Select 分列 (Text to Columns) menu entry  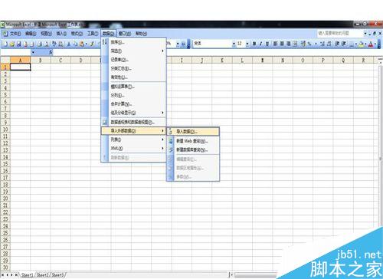click(x=134, y=95)
